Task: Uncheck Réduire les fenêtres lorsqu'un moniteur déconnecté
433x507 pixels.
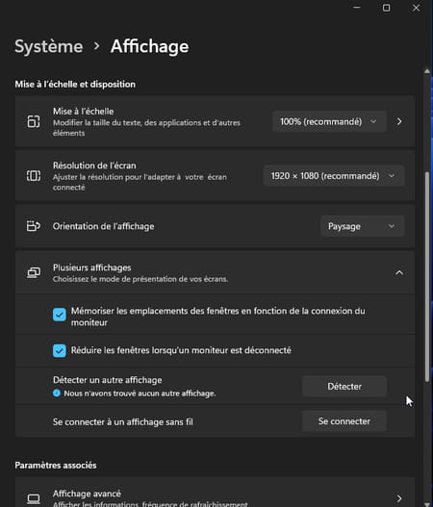Action: (60, 351)
